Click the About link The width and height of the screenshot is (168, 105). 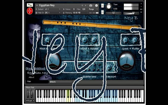click(x=32, y=77)
